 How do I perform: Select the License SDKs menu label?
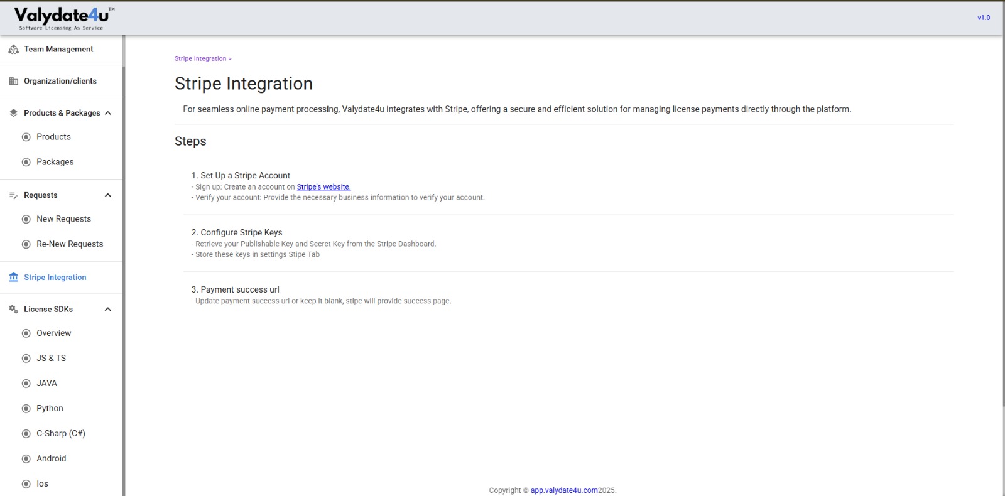[x=48, y=309]
